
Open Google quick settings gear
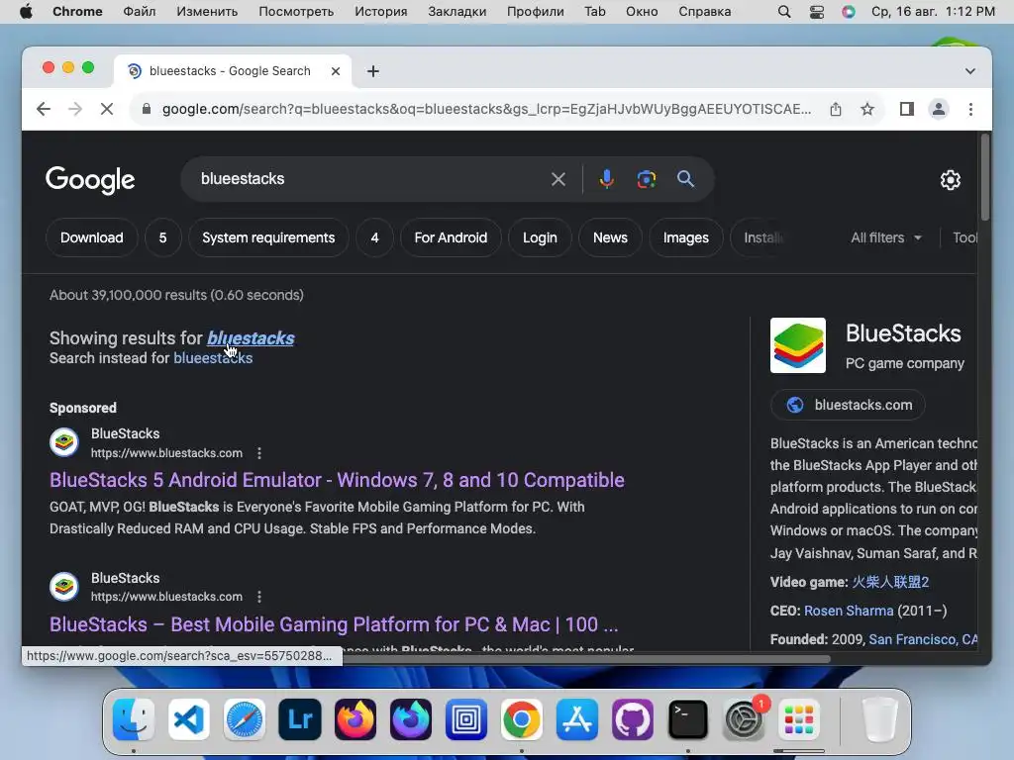950,180
